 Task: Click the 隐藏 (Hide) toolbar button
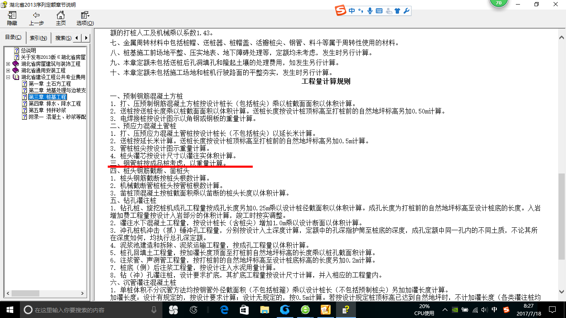click(12, 19)
